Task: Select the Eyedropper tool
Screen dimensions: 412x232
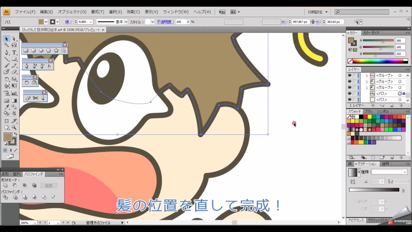Action: (x=6, y=107)
